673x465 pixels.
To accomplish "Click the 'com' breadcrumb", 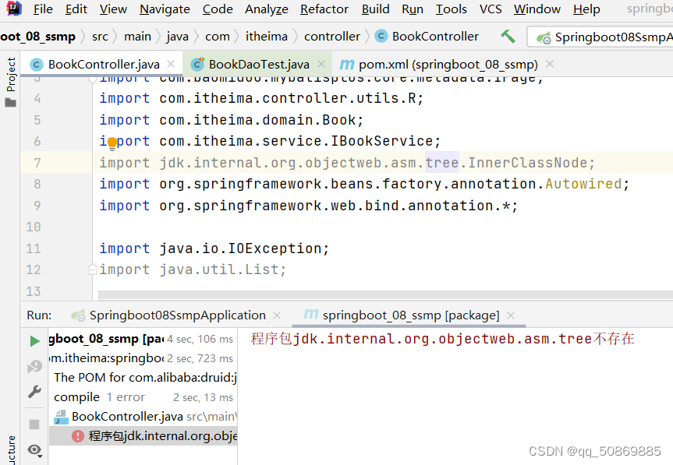I will tap(217, 37).
